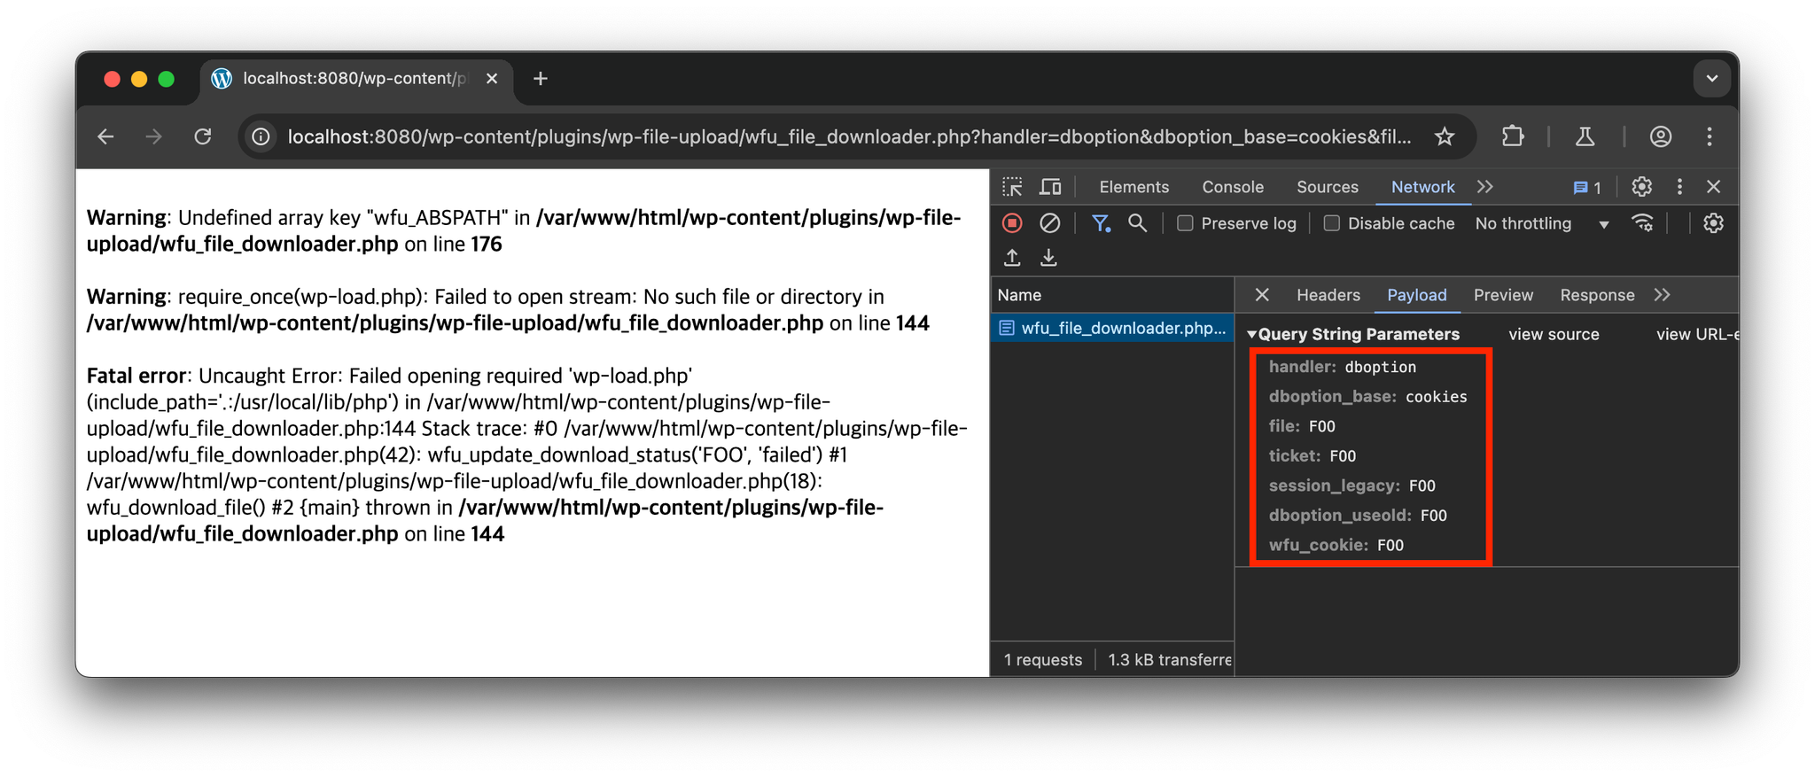This screenshot has width=1815, height=777.
Task: Open DevTools settings gear
Action: (1641, 187)
